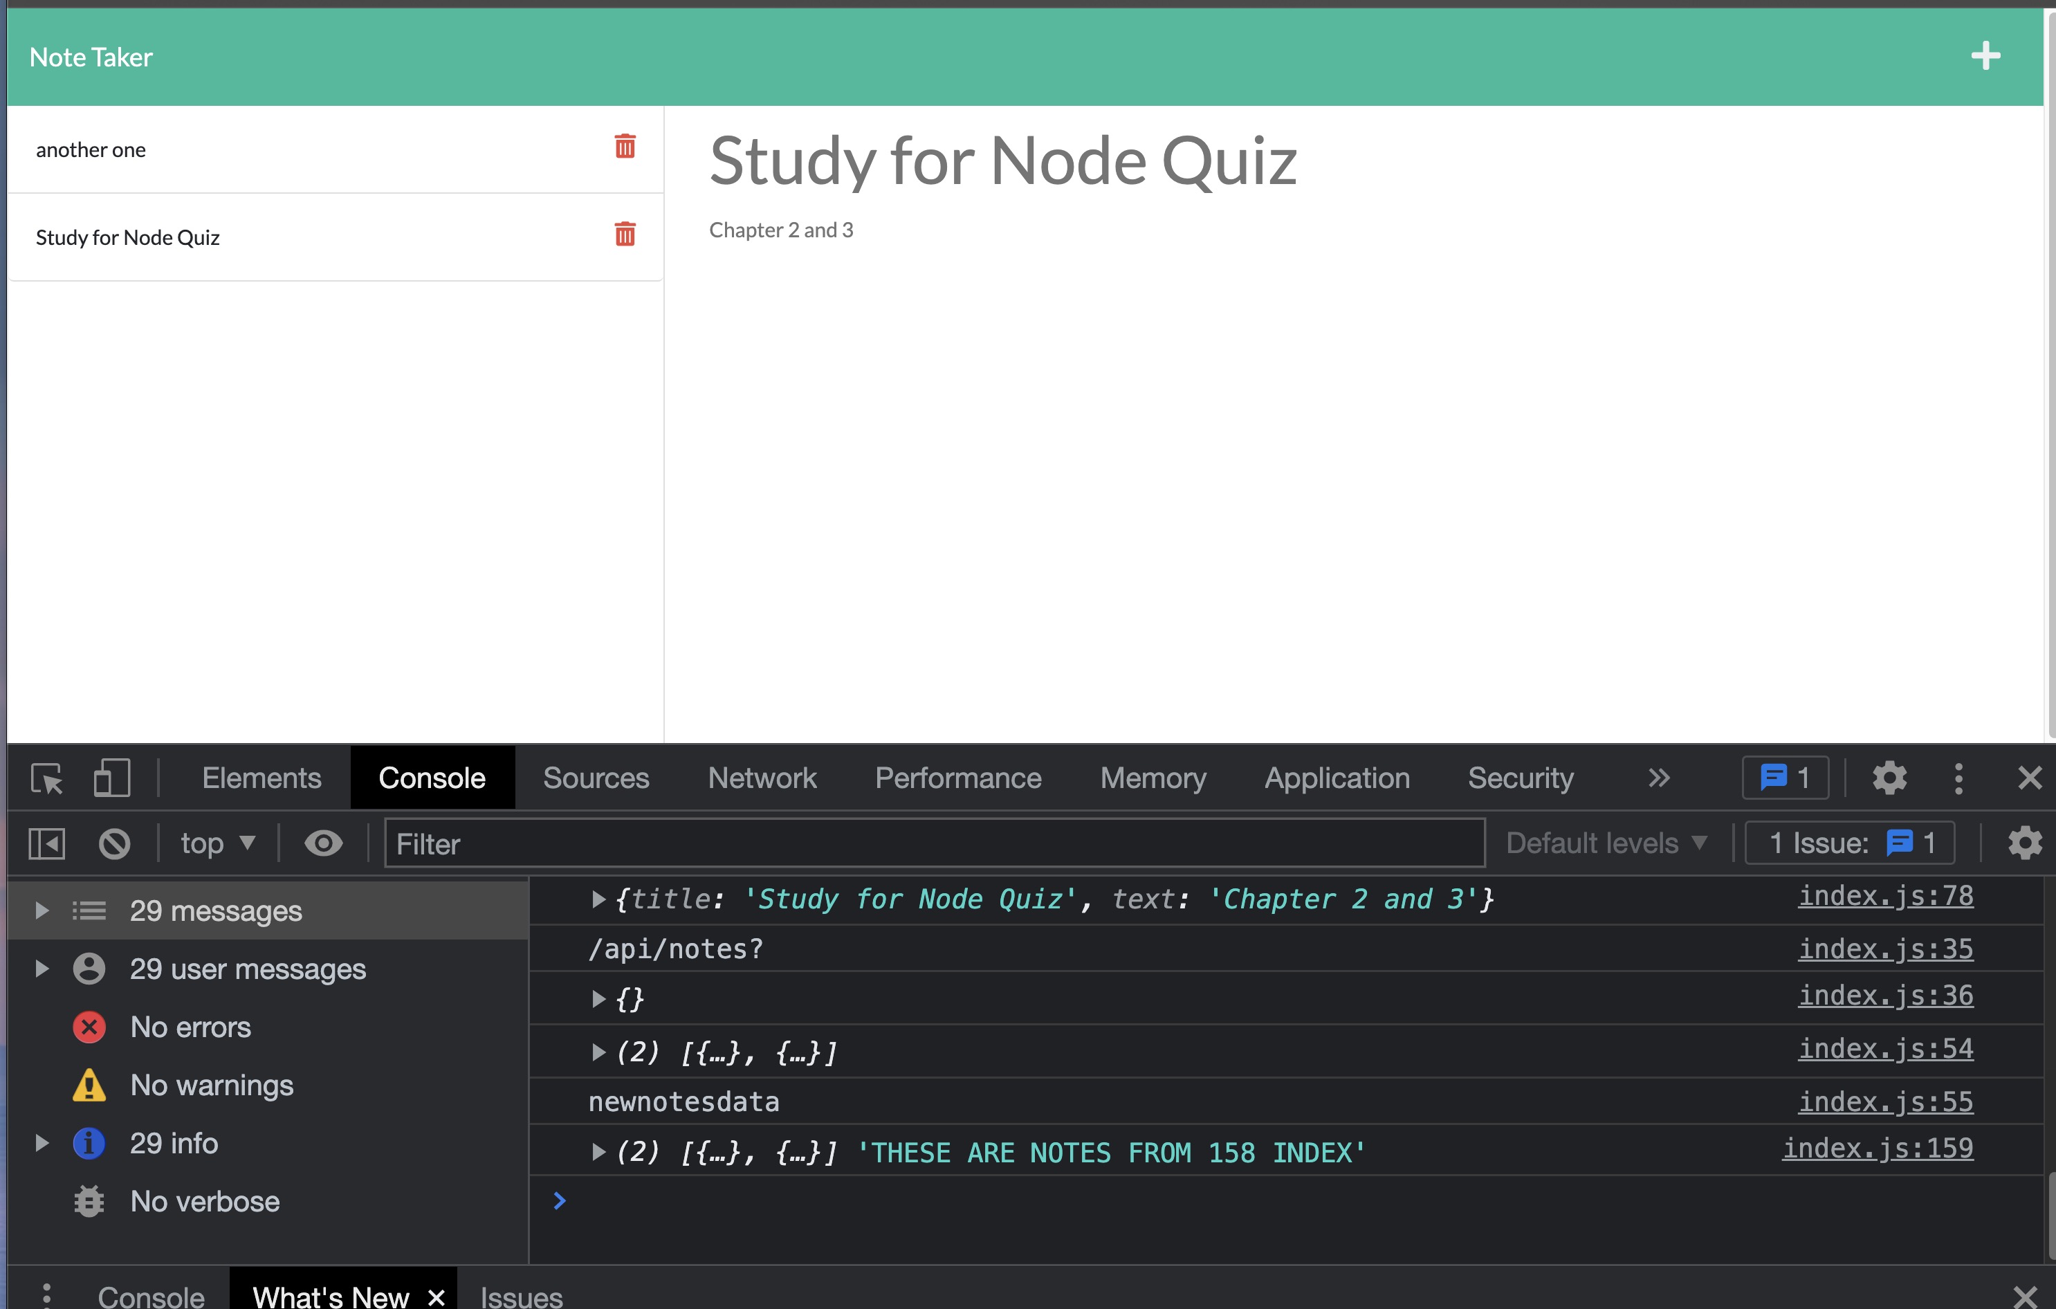Open console settings gear icon
This screenshot has width=2056, height=1309.
[x=2024, y=843]
